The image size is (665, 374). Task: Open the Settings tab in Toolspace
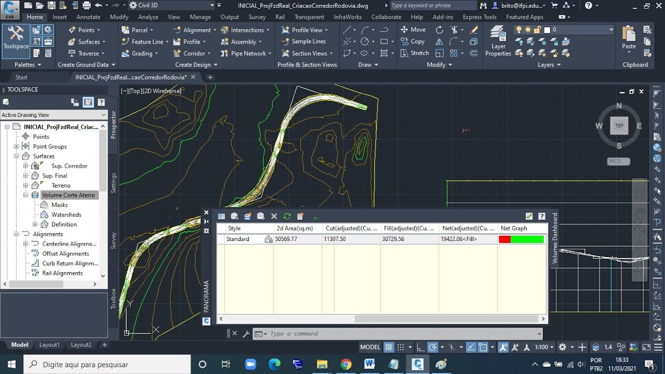pyautogui.click(x=114, y=183)
